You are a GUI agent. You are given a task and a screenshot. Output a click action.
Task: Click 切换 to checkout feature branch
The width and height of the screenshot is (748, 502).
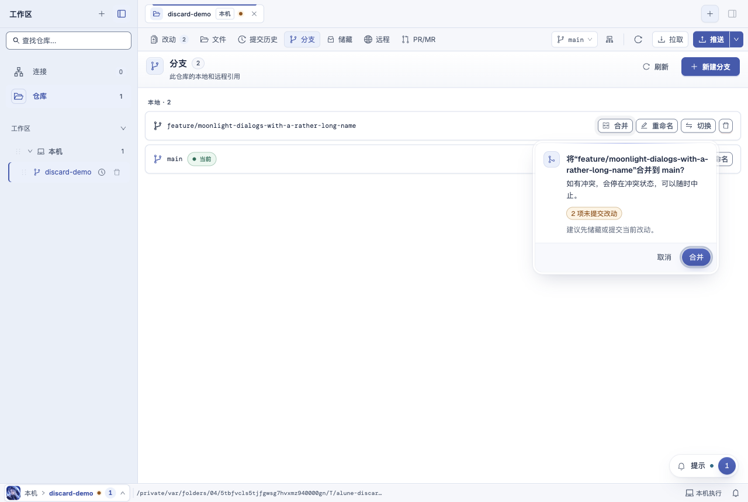[698, 125]
